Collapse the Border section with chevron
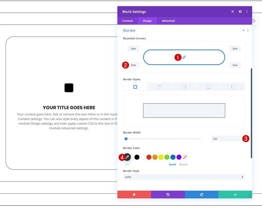Screen dimensions: 262x208 (244, 30)
